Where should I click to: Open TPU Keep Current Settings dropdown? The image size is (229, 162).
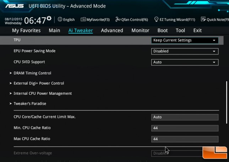pyautogui.click(x=185, y=40)
